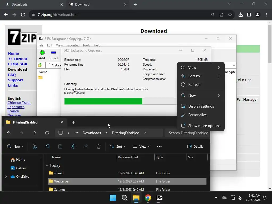The image size is (272, 204).
Task: Open a new Chrome tab
Action: point(135,5)
